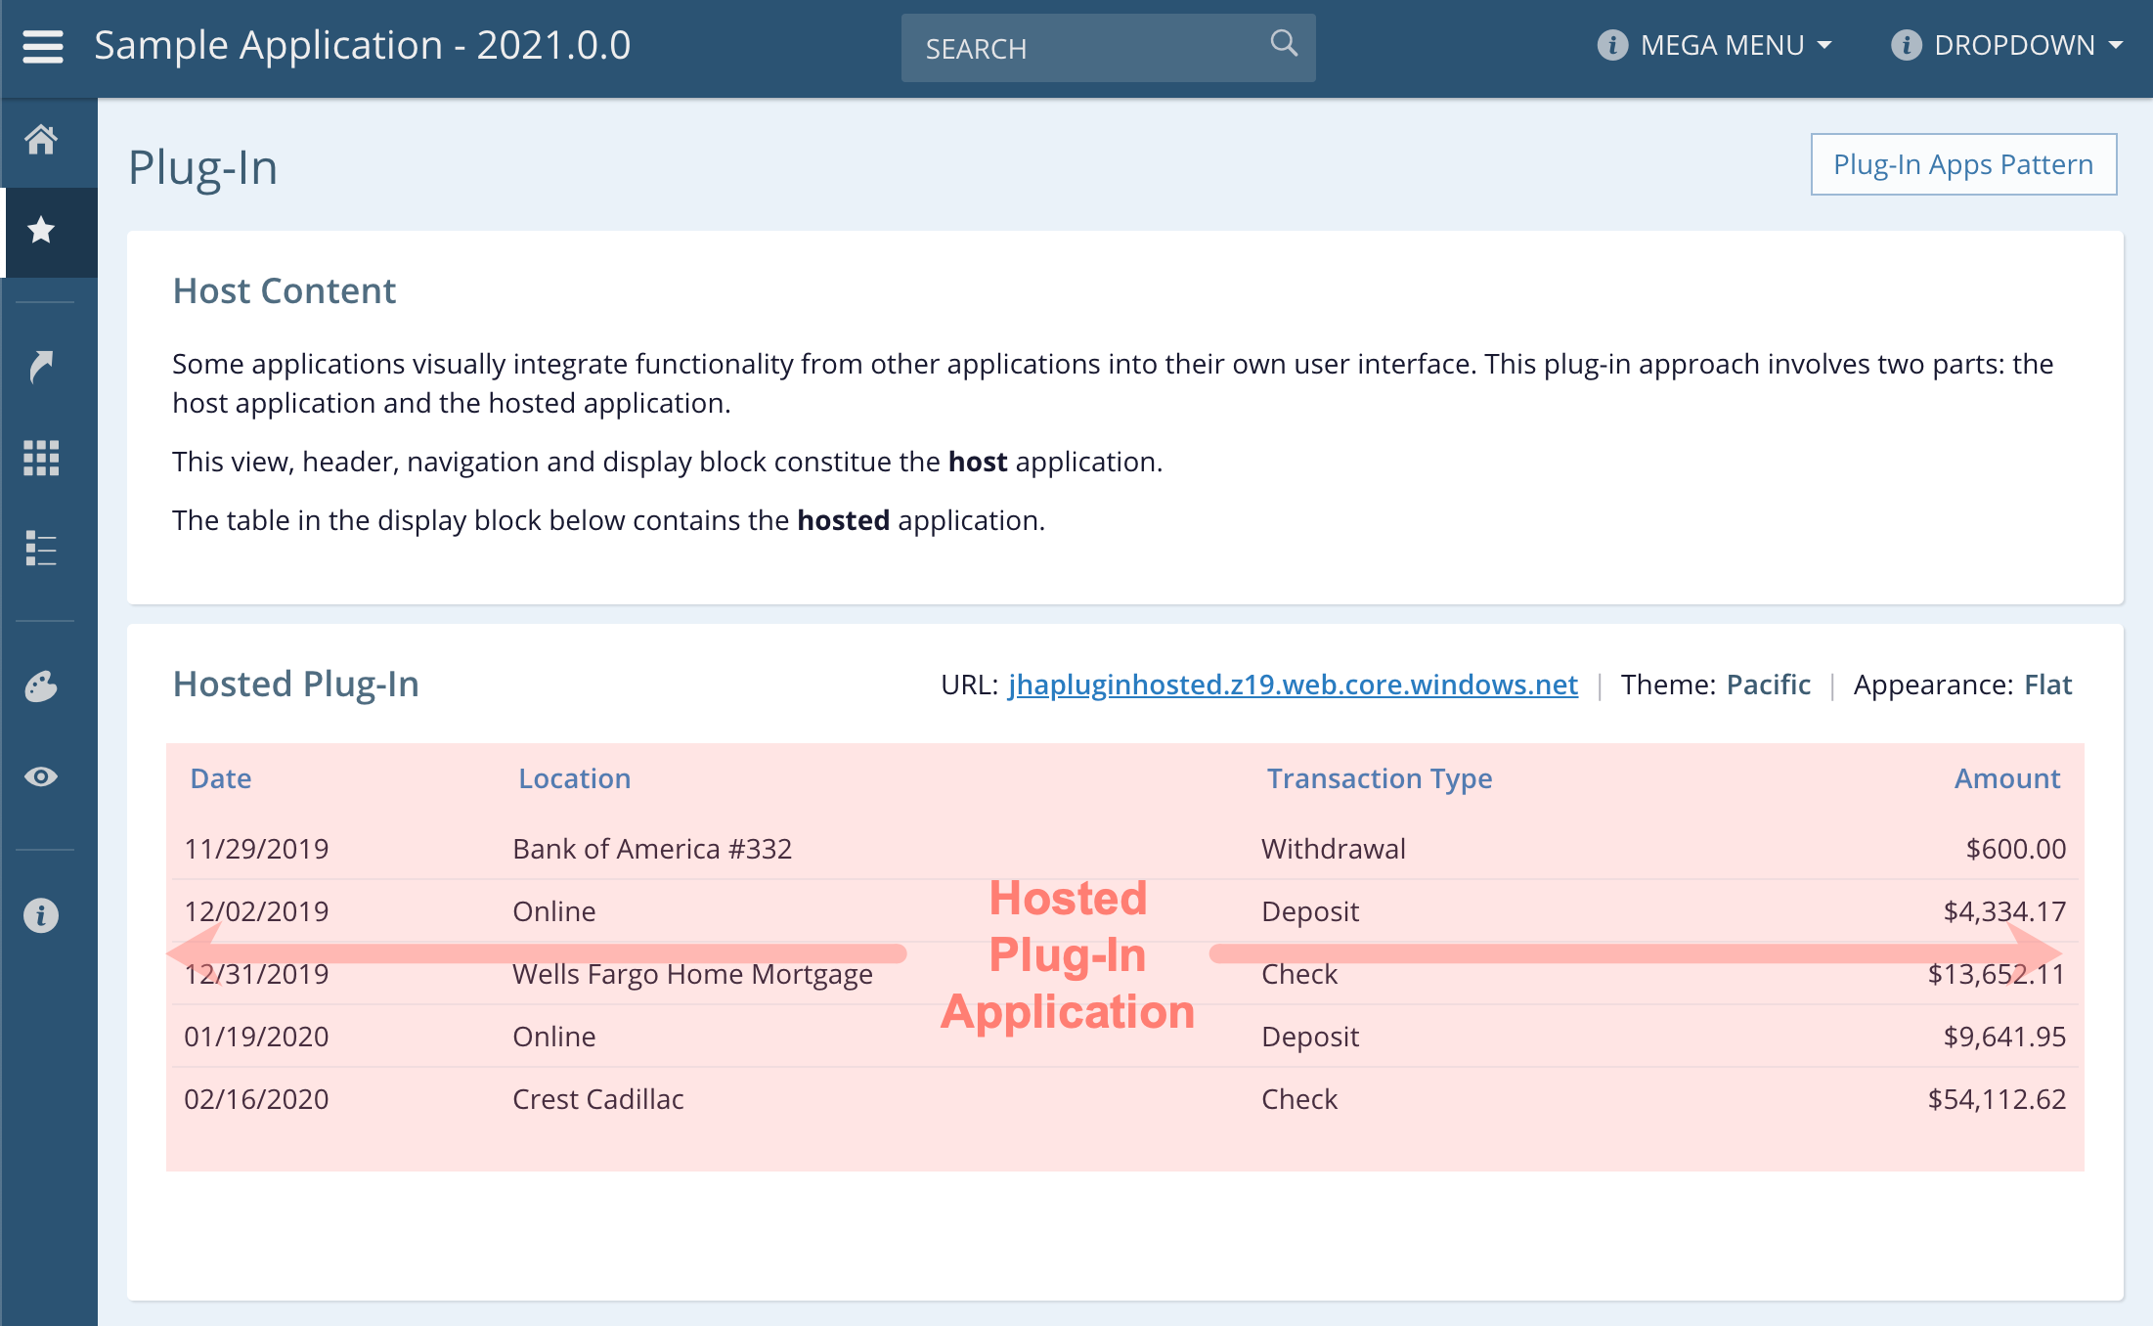The image size is (2153, 1326).
Task: Toggle the eye visibility sidebar icon
Action: 41,776
